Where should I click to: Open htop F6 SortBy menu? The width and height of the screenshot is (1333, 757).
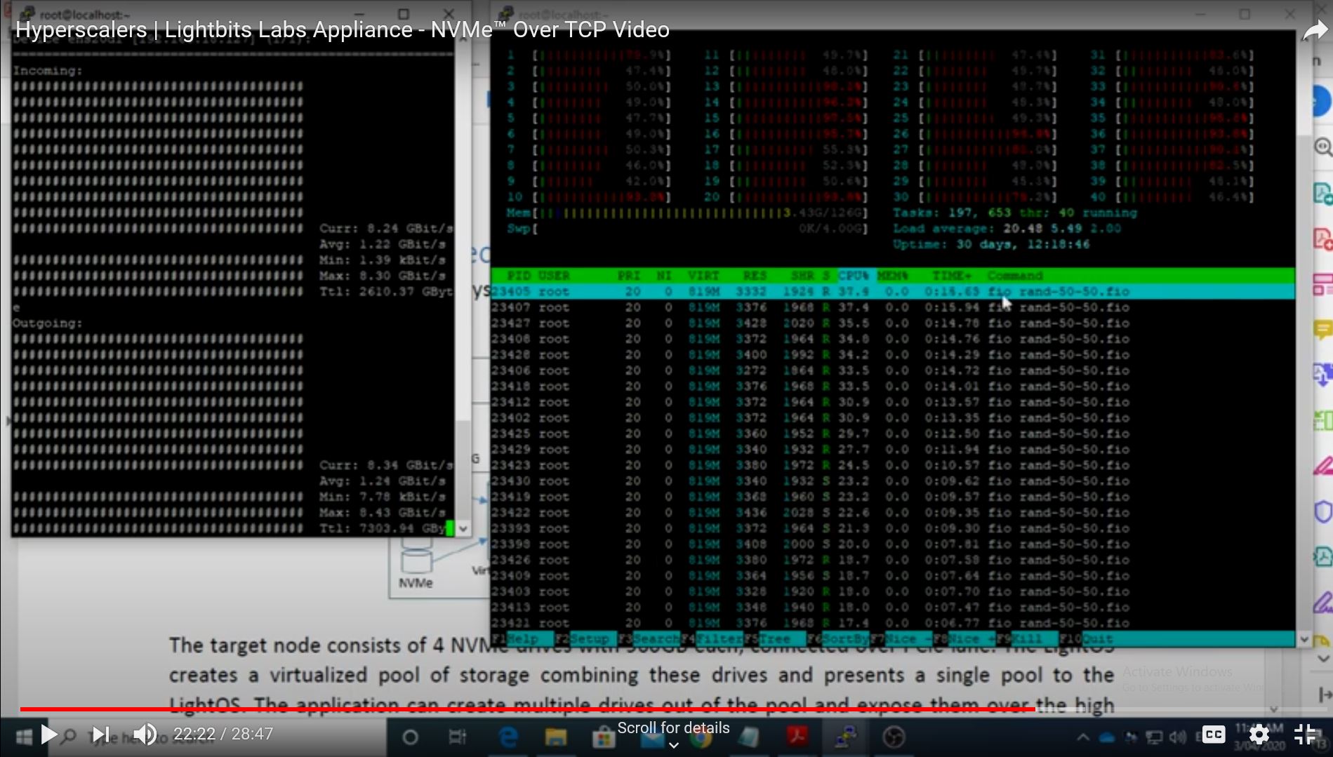pos(838,639)
